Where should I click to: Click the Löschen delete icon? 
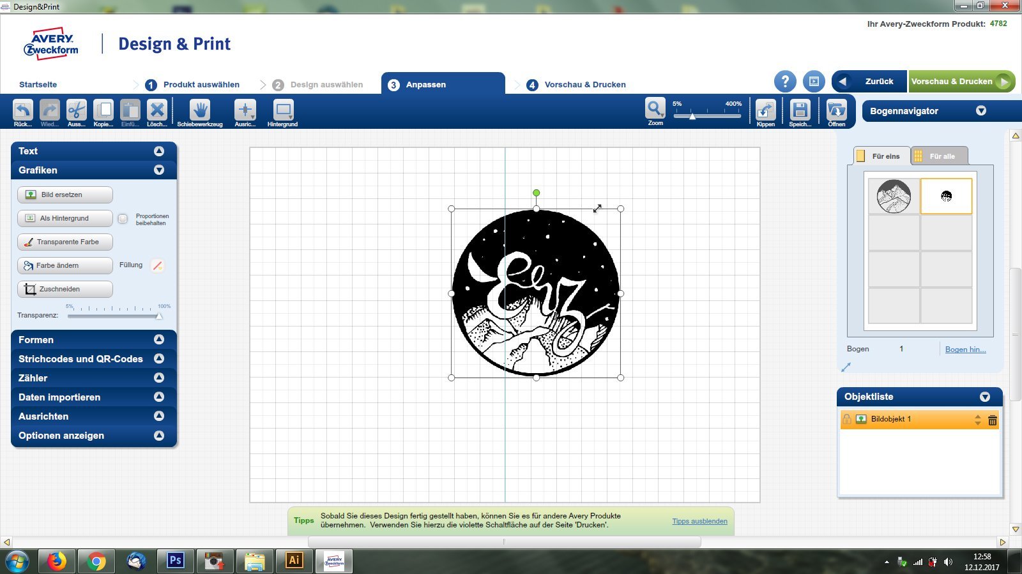tap(157, 110)
